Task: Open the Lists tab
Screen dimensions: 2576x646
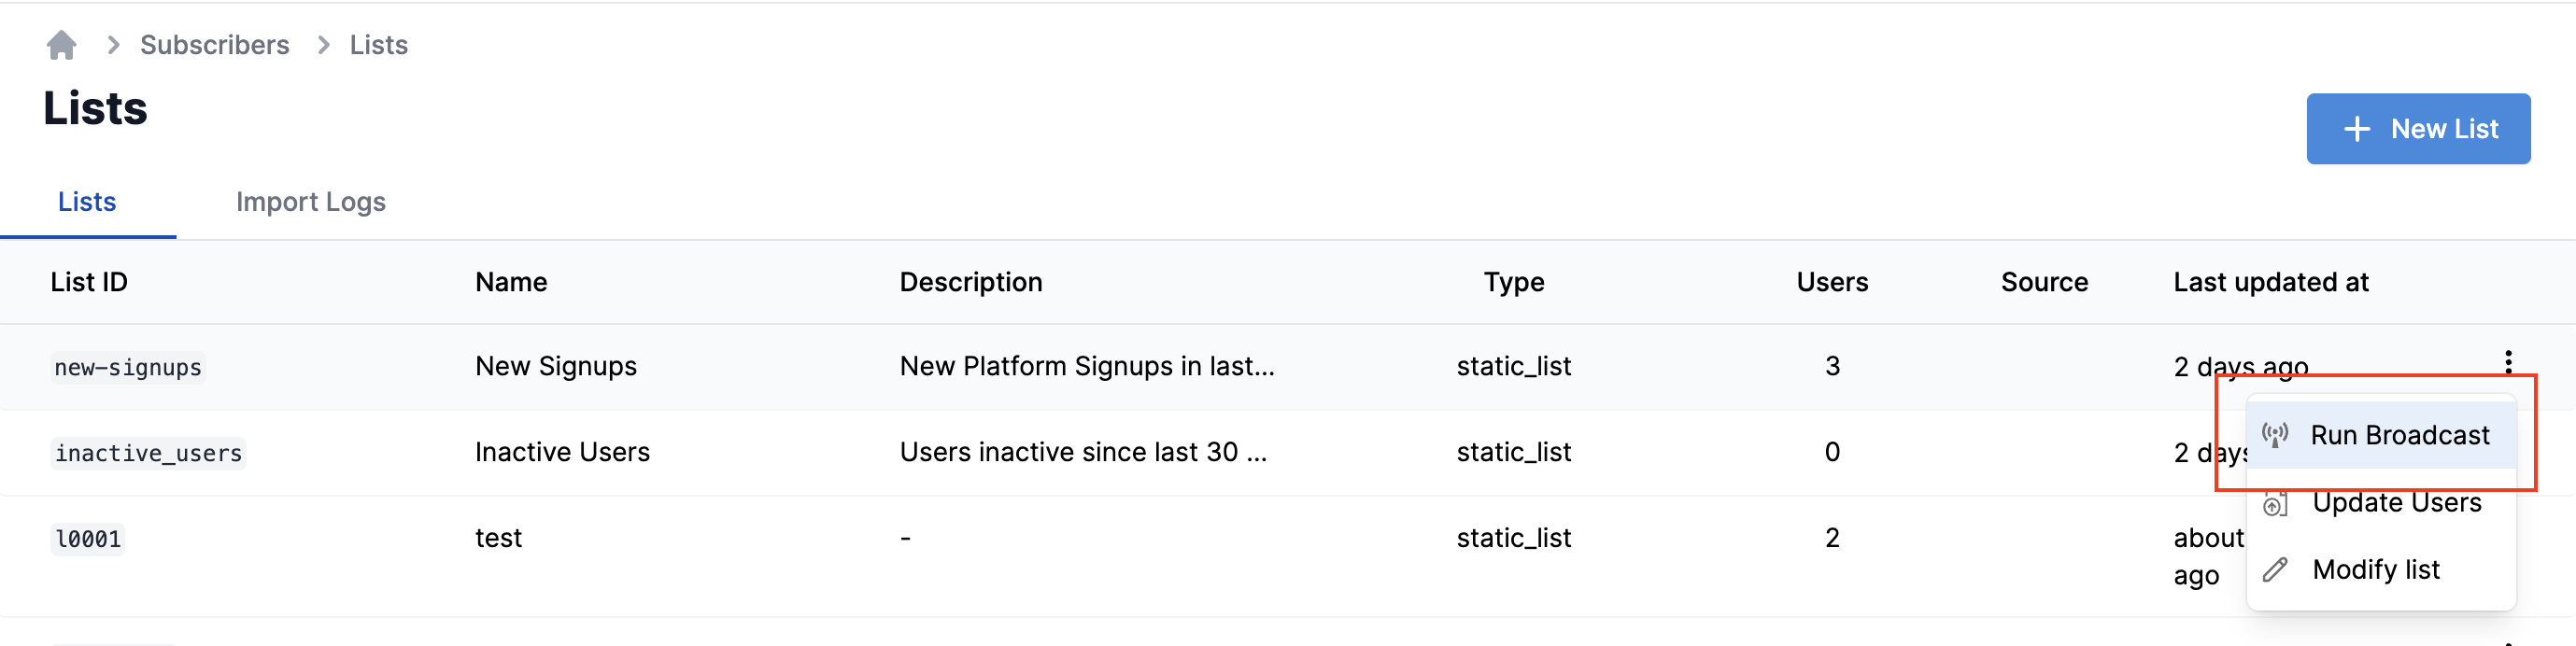Action: pos(87,202)
